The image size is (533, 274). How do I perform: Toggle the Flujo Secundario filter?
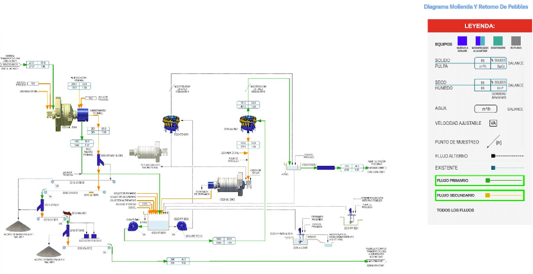click(x=480, y=195)
